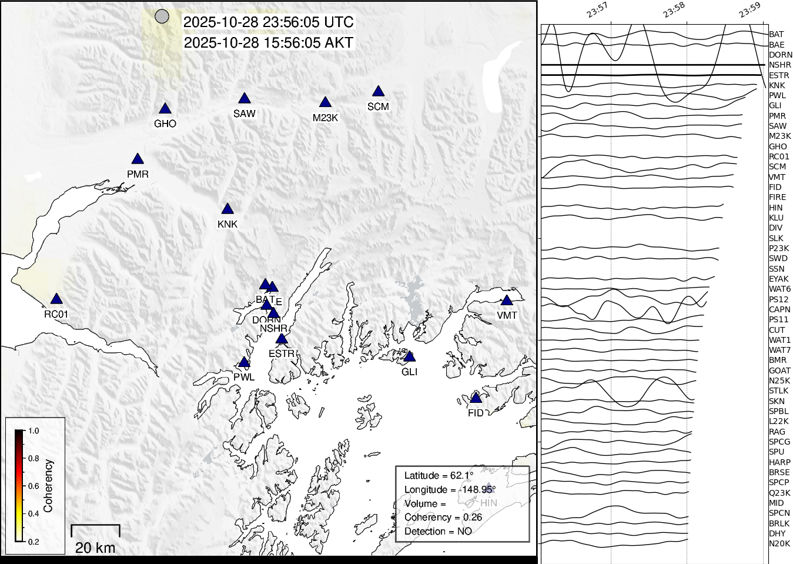Click the GLI station triangle

[410, 356]
